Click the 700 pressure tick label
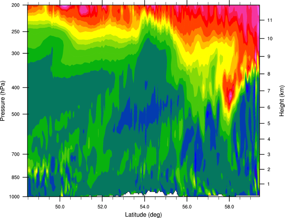285x218 pixels. (x=16, y=154)
